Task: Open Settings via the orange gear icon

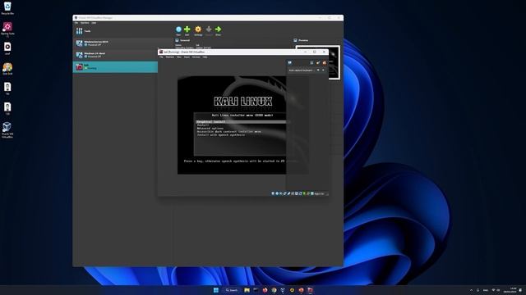Action: pyautogui.click(x=198, y=29)
